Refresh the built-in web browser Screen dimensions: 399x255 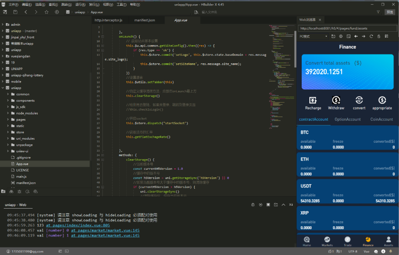pyautogui.click(x=371, y=36)
